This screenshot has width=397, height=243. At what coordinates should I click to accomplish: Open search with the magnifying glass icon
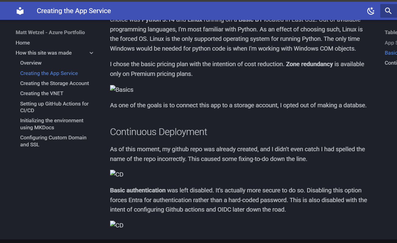[388, 11]
